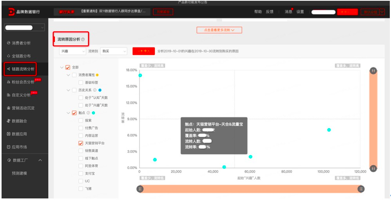Check the 内容运营 checkbox
This screenshot has height=200, width=391.
point(81,136)
